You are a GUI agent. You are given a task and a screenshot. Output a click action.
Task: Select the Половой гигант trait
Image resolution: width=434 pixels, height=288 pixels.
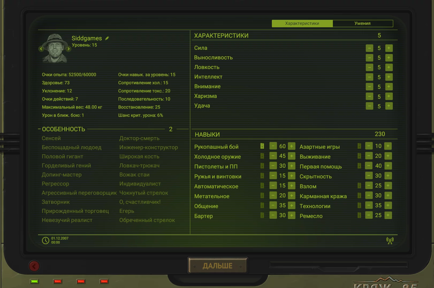click(62, 156)
